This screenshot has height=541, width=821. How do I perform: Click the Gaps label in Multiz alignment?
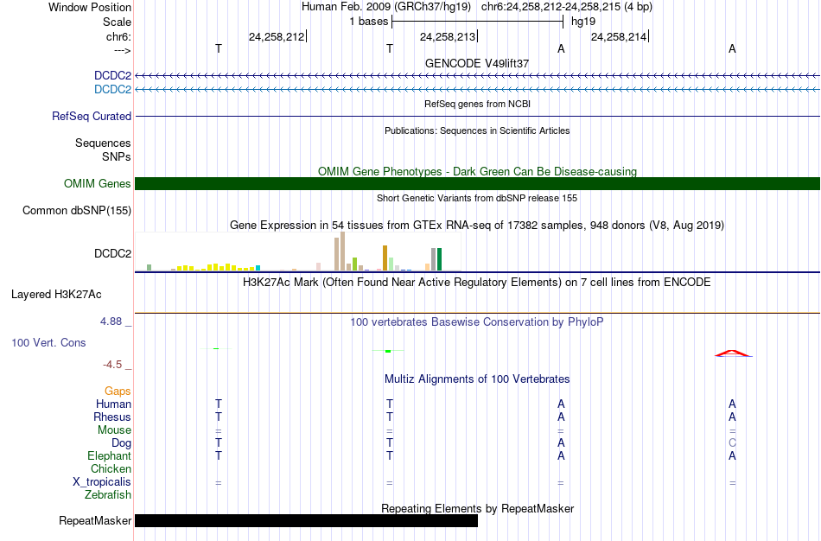[x=118, y=391]
